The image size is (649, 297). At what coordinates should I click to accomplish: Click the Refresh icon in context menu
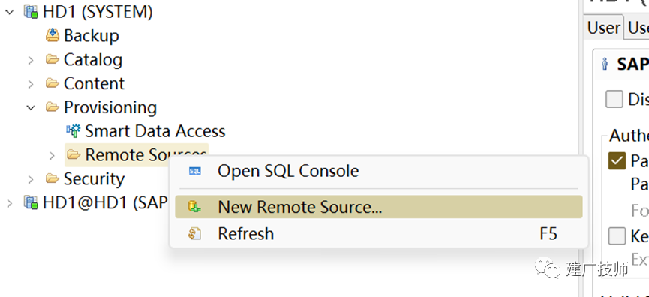pyautogui.click(x=194, y=234)
